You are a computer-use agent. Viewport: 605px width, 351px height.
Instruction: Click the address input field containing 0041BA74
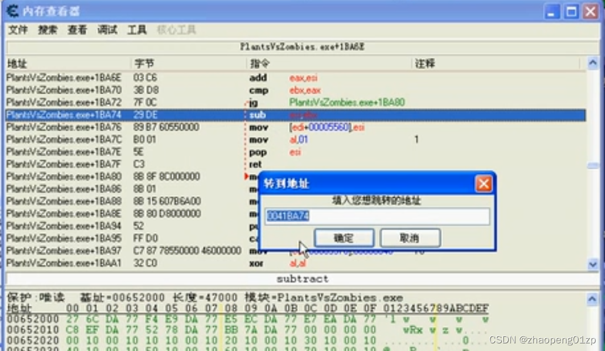point(377,216)
